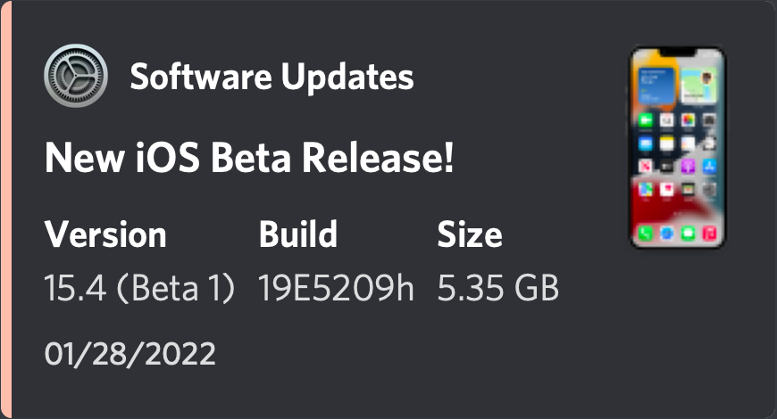Click the Messages icon in the iPhone dock
The image size is (777, 419).
[x=688, y=234]
